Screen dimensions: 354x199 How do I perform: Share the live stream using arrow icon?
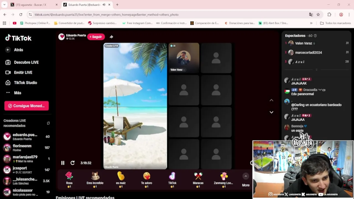coord(111,37)
